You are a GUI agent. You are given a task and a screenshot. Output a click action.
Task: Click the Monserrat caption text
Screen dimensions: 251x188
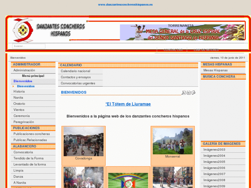coord(173,157)
